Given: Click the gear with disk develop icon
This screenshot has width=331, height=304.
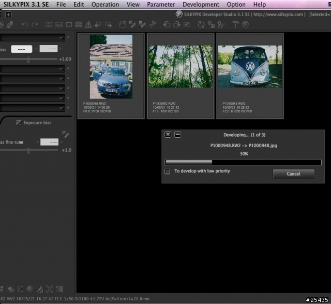Looking at the screenshot, I should [x=211, y=24].
